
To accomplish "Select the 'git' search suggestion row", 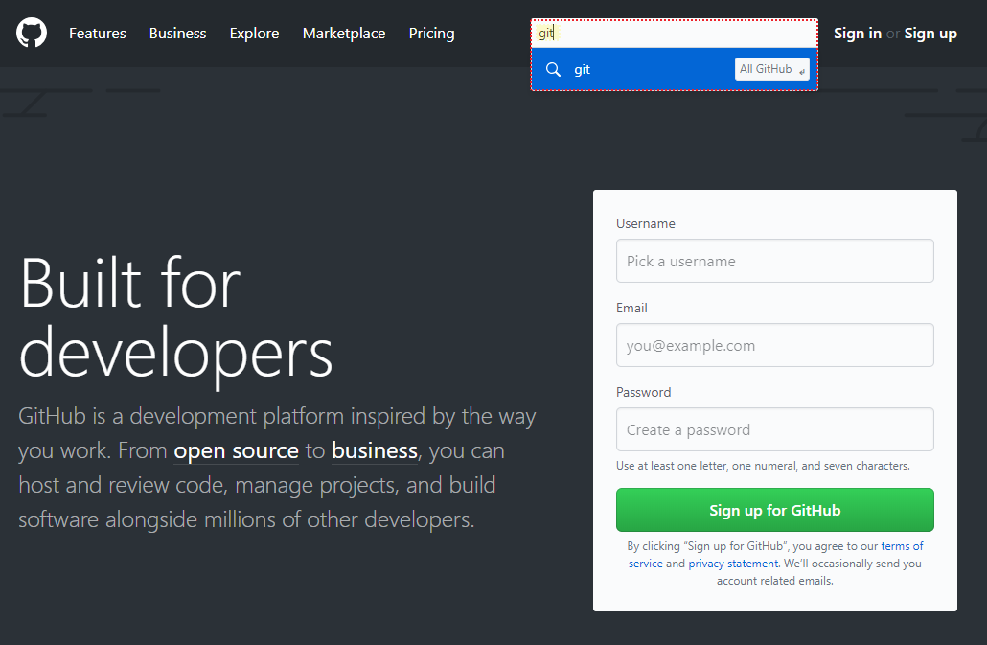I will (675, 69).
